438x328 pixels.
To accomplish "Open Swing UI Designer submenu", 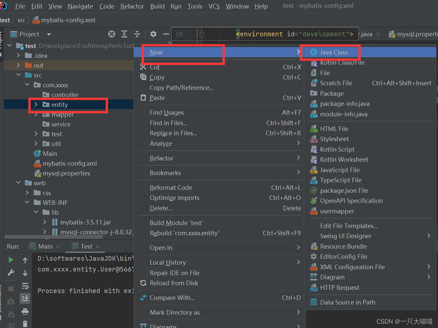I will (x=370, y=236).
